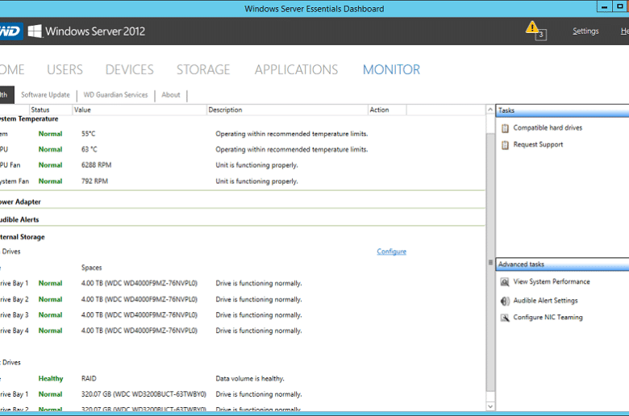
Task: Click the Audible Alert Settings speaker icon
Action: click(x=505, y=301)
